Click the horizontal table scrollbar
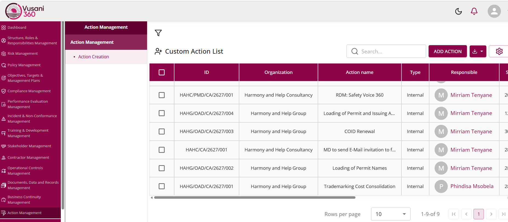The image size is (508, 222). 255,197
